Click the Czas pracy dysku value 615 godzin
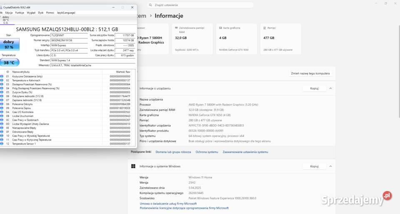 tap(125, 55)
